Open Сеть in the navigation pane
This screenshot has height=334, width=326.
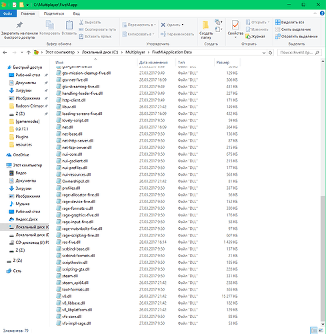pyautogui.click(x=17, y=271)
